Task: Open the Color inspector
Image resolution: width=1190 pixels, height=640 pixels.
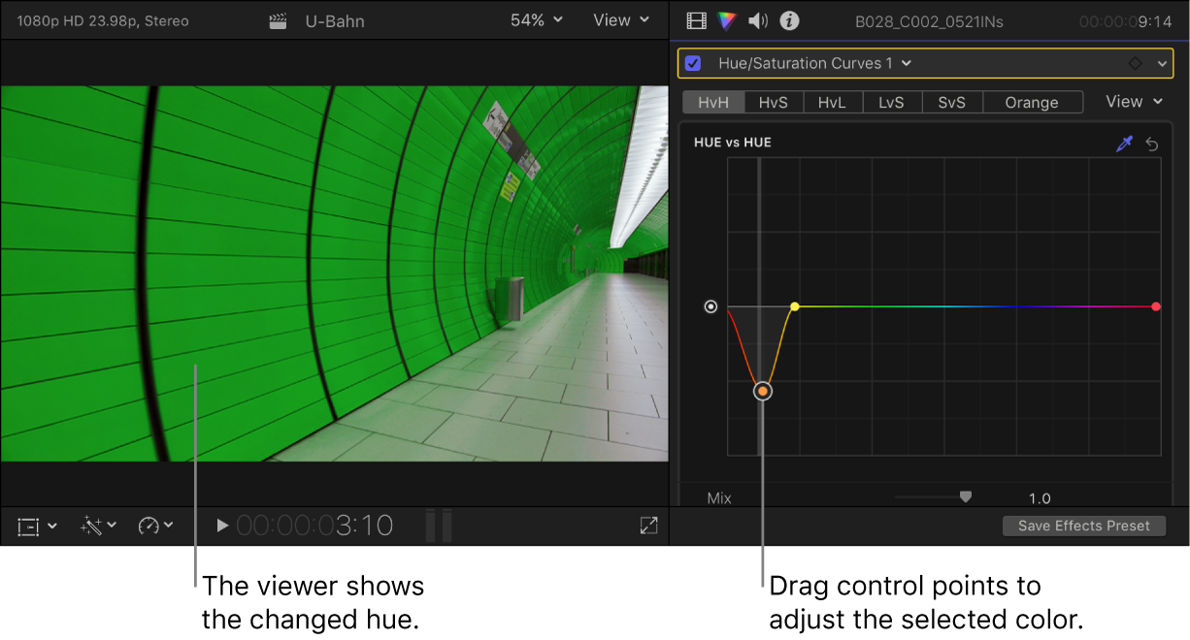Action: coord(725,20)
